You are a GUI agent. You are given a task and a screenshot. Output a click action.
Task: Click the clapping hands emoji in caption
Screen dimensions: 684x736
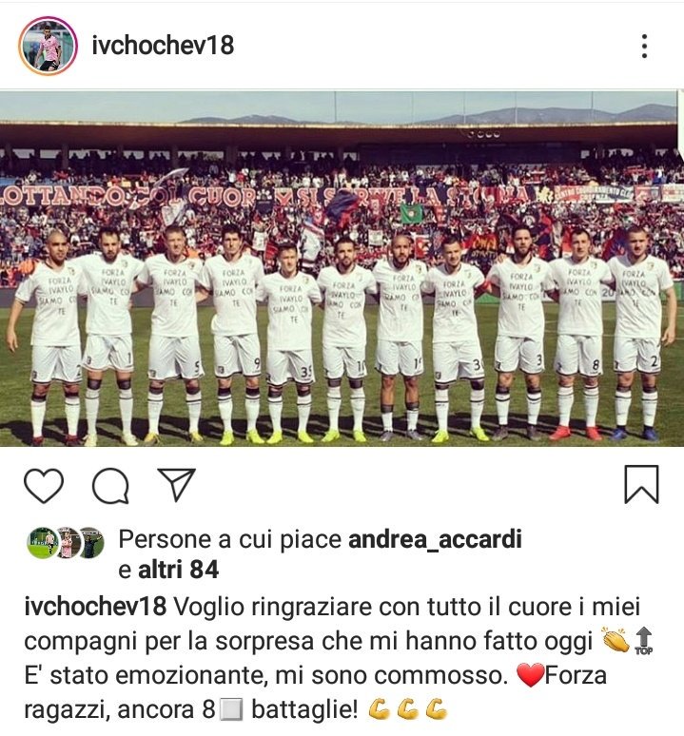615,640
